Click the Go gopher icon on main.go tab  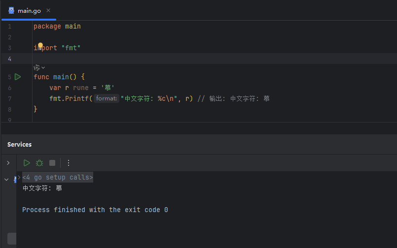pos(11,10)
